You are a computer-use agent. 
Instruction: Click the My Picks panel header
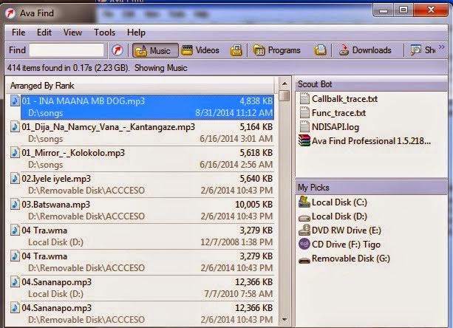[371, 188]
